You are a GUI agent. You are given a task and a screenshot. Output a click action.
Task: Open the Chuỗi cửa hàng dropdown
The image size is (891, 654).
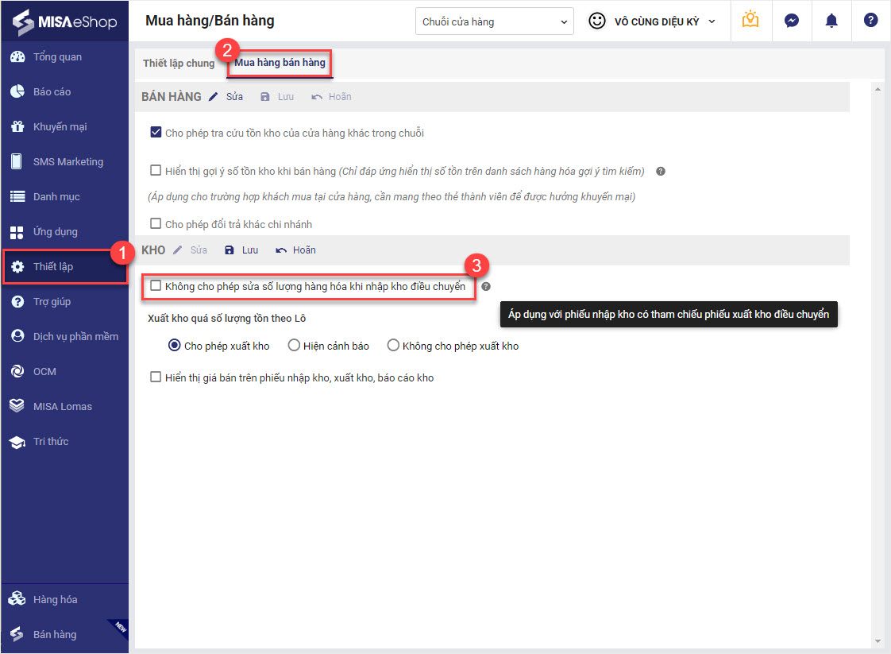[x=495, y=21]
